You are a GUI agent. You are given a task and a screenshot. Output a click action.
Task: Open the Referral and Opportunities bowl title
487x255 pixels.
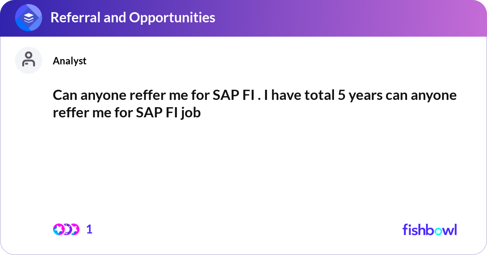[x=132, y=17]
